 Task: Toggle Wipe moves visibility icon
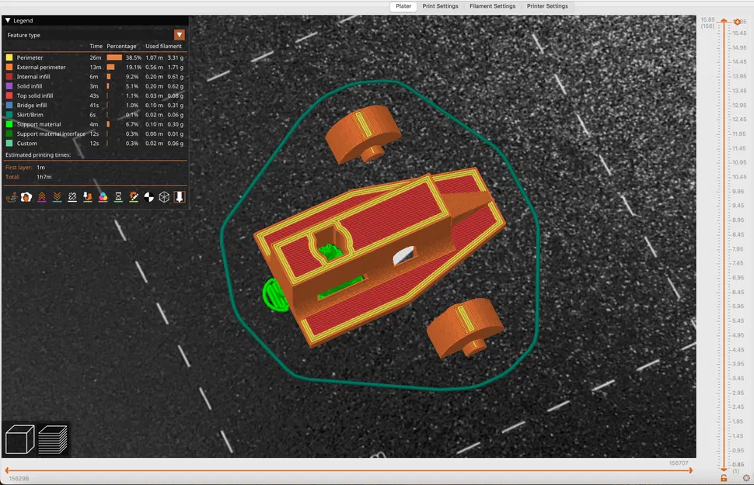(x=26, y=197)
